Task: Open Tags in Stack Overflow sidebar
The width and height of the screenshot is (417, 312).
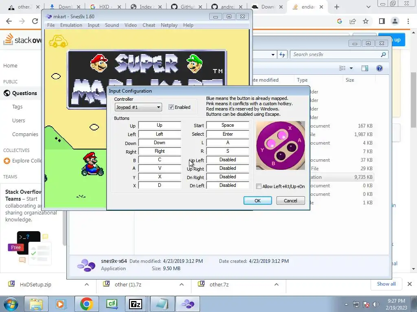Action: [x=17, y=107]
